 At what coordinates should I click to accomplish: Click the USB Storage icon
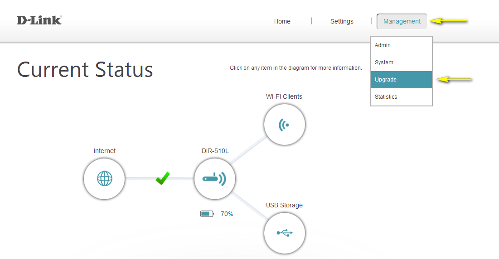285,233
